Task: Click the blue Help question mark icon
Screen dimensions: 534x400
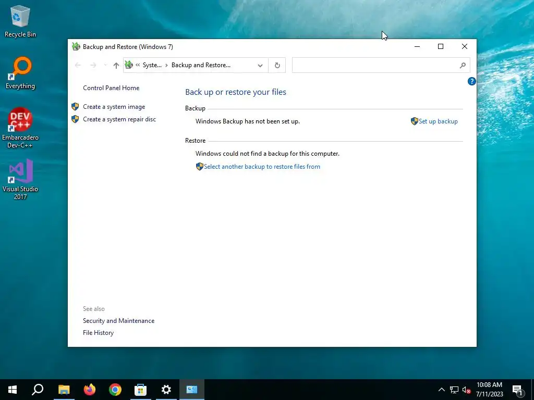Action: (x=471, y=81)
